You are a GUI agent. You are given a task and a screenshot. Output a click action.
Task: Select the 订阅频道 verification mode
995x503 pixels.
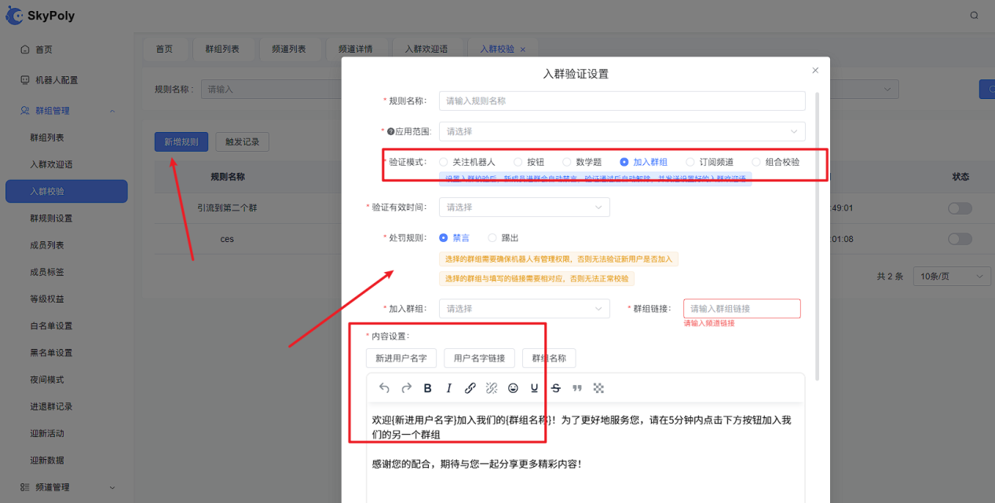(x=710, y=162)
